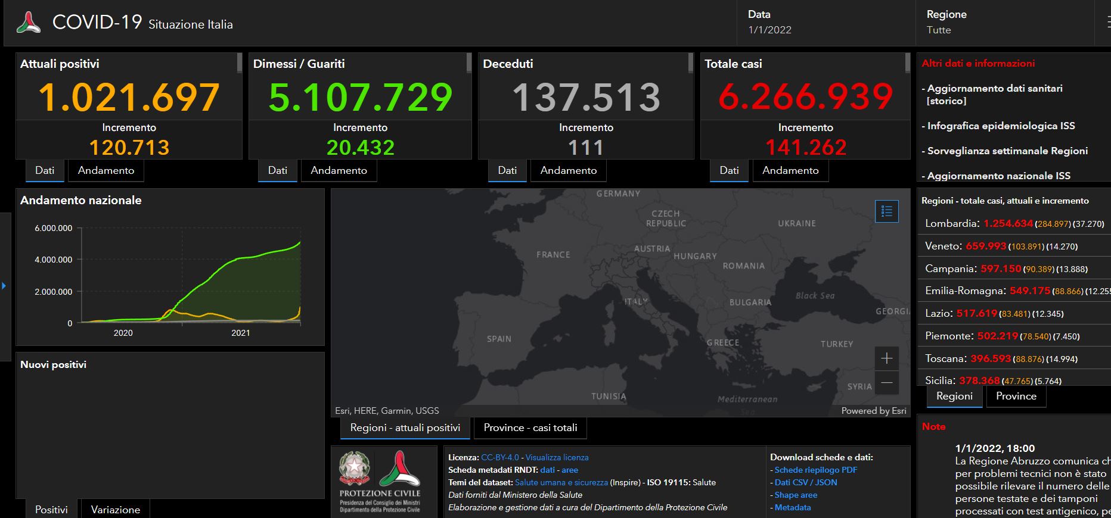The image size is (1111, 518).
Task: Expand the collapsed left side panel arrow
Action: click(x=4, y=286)
